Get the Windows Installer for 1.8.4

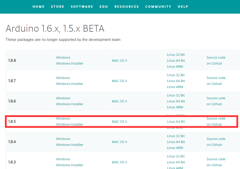70,145
